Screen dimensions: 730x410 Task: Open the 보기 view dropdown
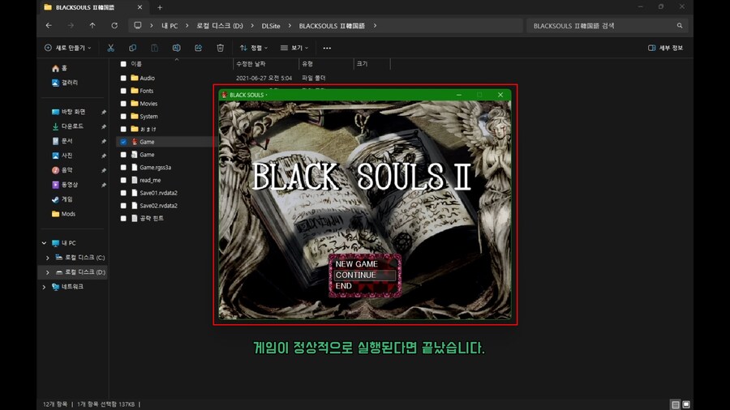[294, 48]
